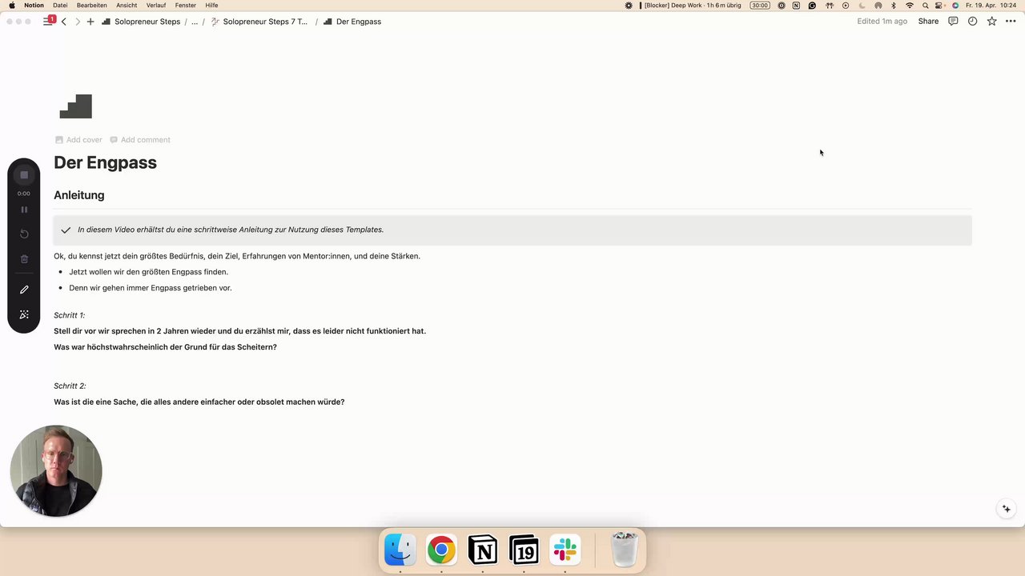Open the Bearbeiten menu

92,5
